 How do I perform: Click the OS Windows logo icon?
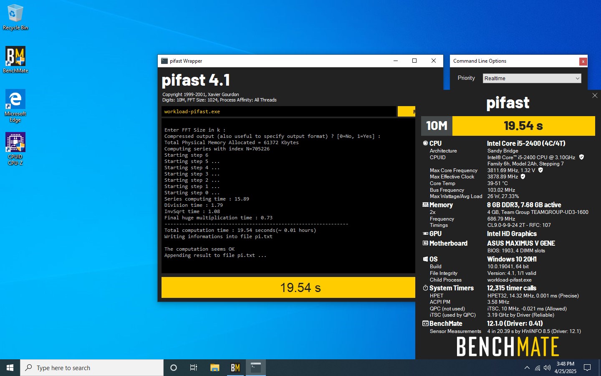pos(425,259)
